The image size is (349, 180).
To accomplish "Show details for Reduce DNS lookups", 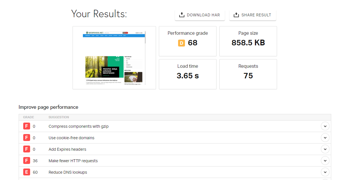I will 325,172.
